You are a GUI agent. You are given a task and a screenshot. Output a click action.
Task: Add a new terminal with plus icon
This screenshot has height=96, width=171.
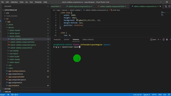pyautogui.click(x=158, y=39)
